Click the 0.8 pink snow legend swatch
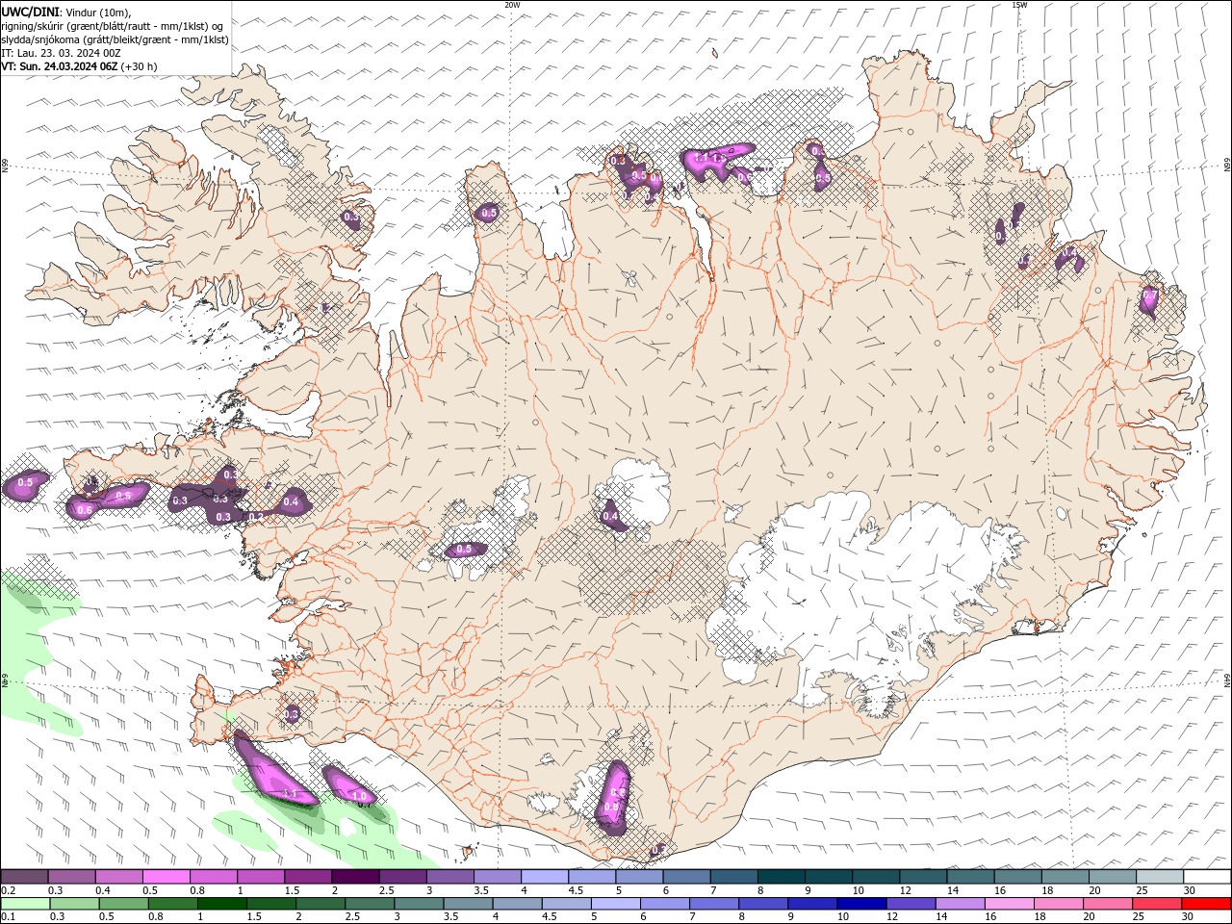 (x=213, y=877)
